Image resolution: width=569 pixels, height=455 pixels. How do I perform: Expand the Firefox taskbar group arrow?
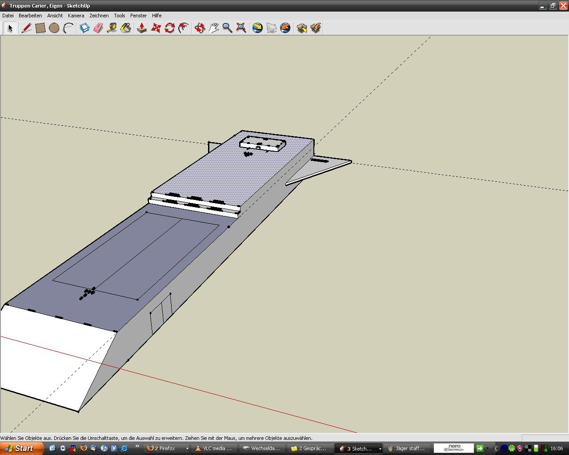[187, 449]
